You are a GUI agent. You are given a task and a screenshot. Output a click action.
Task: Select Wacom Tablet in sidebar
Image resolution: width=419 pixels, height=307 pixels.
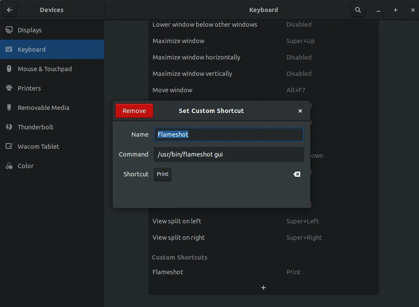(38, 147)
